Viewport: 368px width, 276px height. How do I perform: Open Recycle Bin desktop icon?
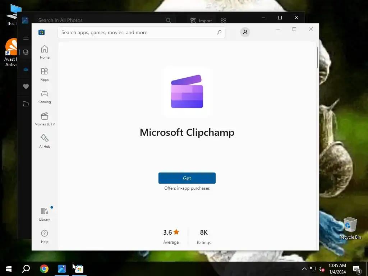[x=350, y=228]
